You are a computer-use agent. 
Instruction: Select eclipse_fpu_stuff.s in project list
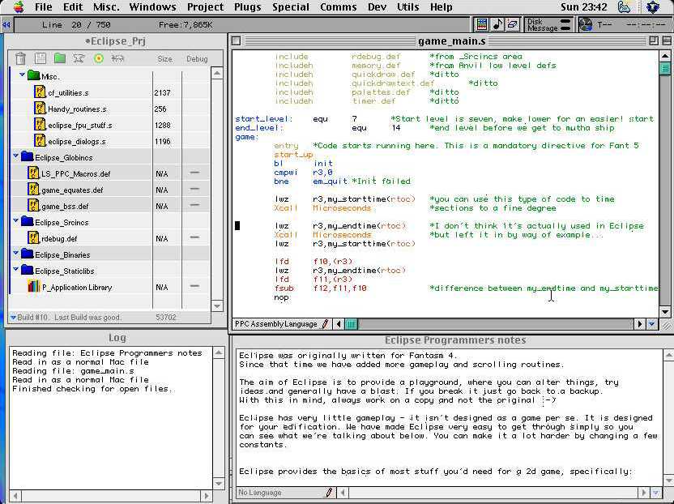[79, 125]
